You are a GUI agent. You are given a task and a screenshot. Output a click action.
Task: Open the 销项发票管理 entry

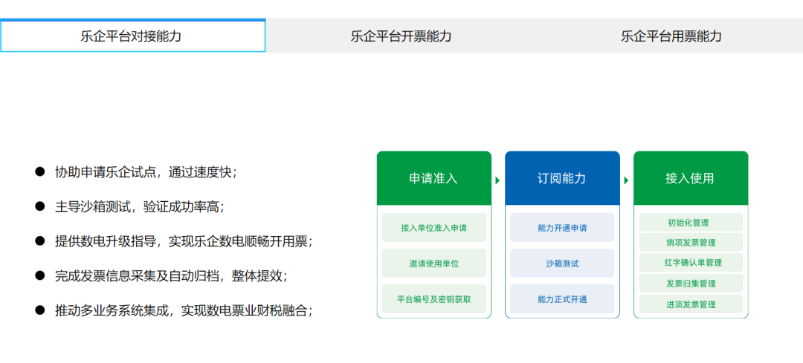[691, 243]
